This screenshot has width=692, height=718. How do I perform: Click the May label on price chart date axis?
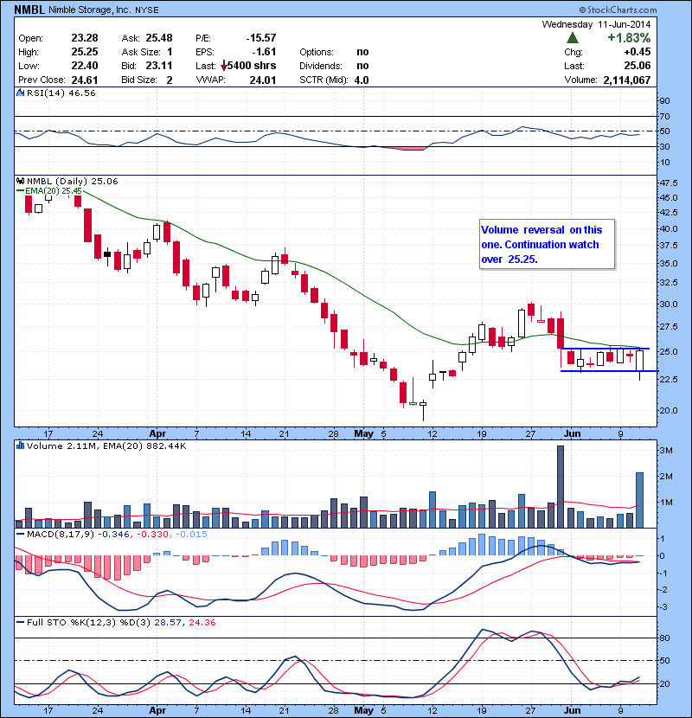tap(363, 433)
